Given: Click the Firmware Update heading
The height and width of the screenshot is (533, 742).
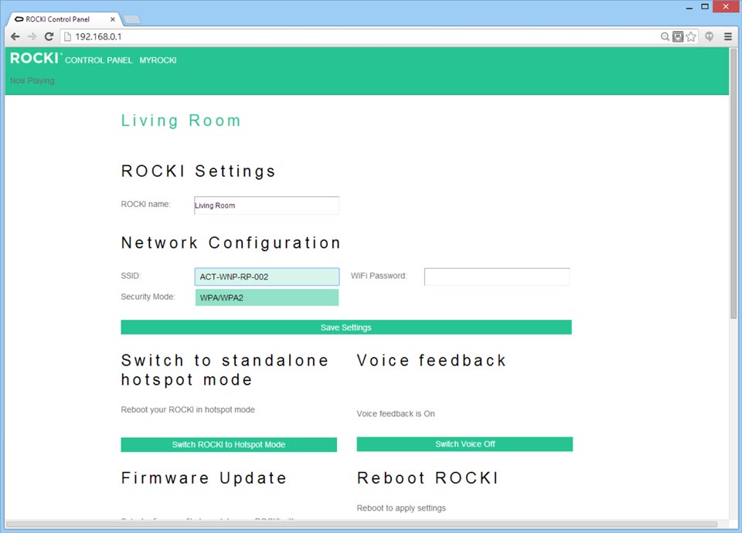Looking at the screenshot, I should point(204,477).
